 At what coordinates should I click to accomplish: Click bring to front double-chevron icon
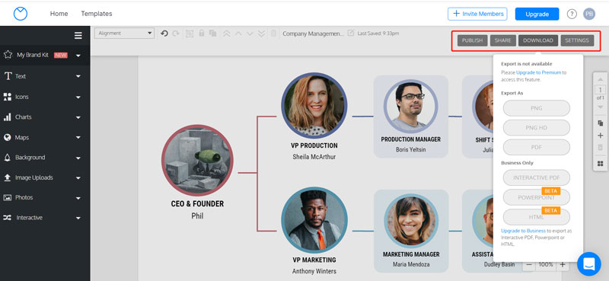[x=227, y=34]
